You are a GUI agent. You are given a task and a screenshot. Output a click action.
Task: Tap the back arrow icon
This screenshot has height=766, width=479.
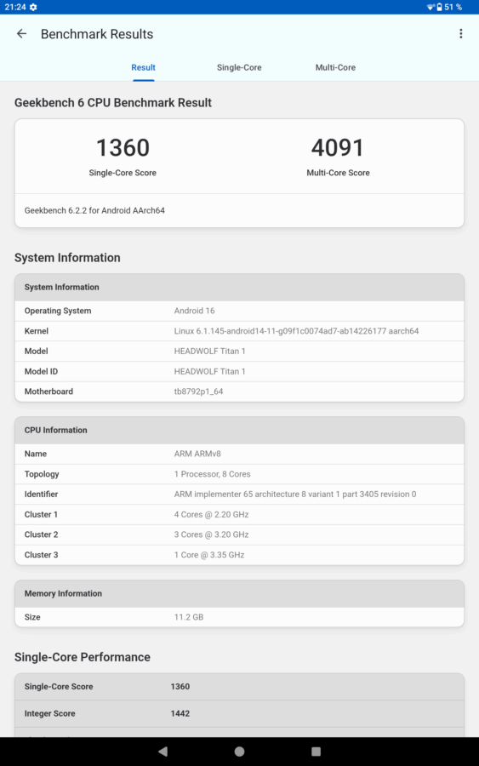pos(21,34)
